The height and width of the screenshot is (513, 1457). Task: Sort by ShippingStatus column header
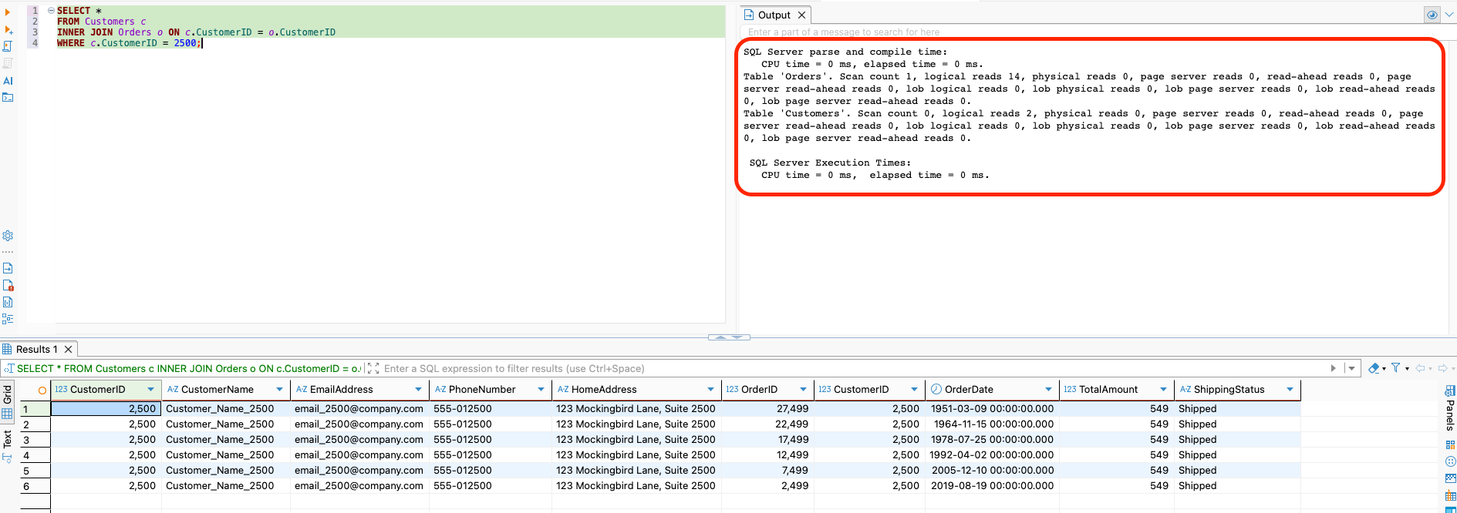[x=1229, y=390]
